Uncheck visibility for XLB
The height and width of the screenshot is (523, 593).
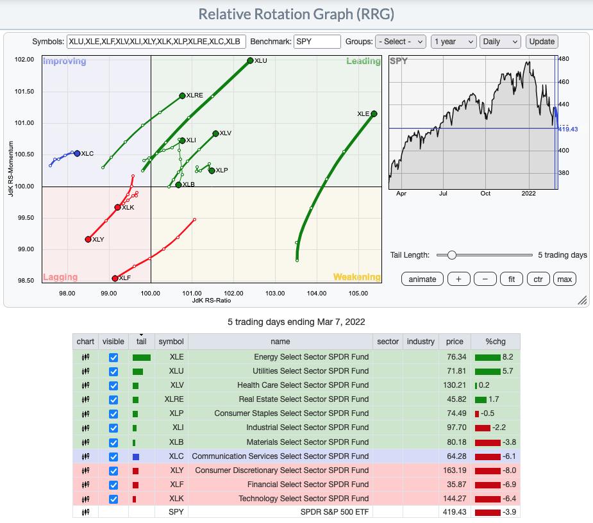[x=113, y=442]
